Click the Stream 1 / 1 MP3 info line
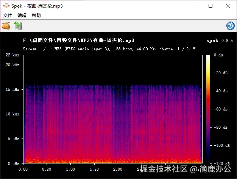The height and width of the screenshot is (179, 237). 112,49
